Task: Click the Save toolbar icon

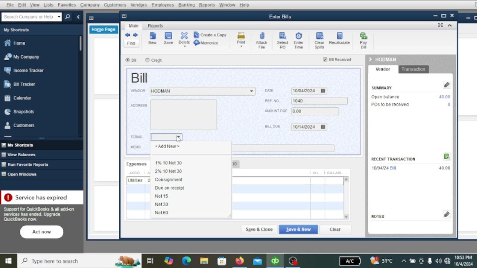Action: coord(168,38)
